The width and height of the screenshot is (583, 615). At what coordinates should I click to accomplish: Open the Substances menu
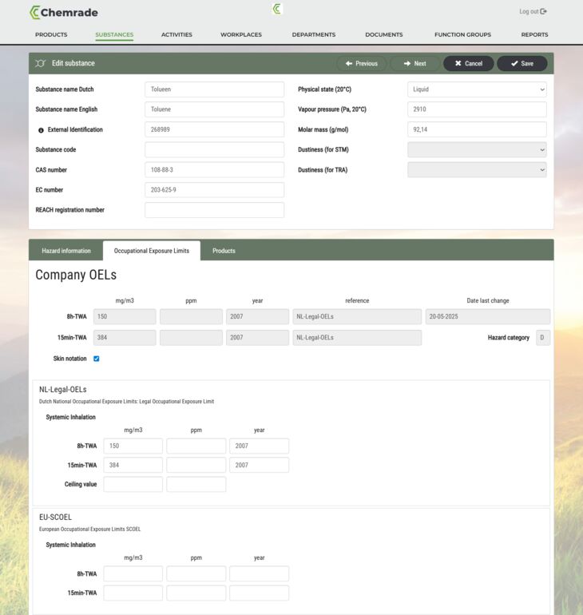click(114, 34)
